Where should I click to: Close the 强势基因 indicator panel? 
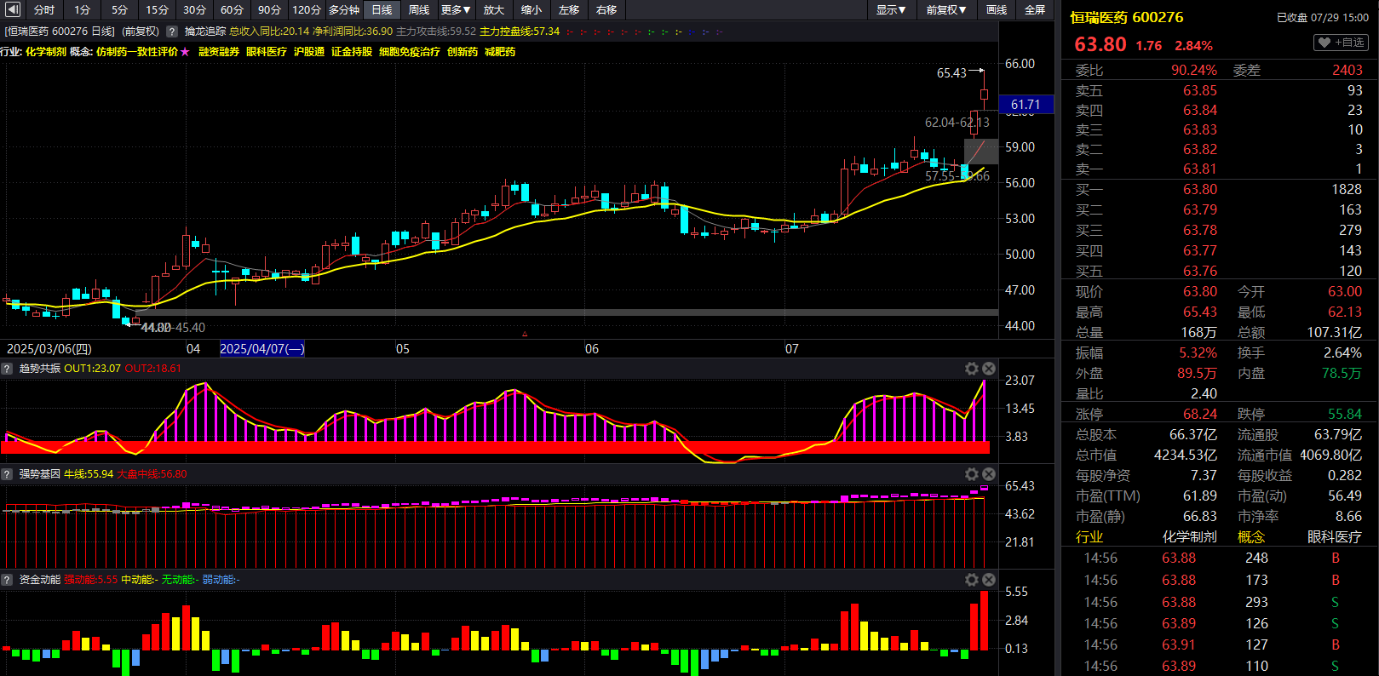pyautogui.click(x=989, y=474)
